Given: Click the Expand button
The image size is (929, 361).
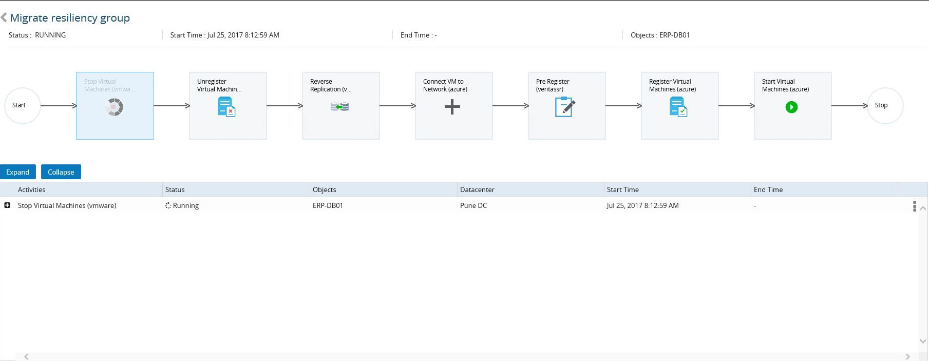Looking at the screenshot, I should 18,172.
